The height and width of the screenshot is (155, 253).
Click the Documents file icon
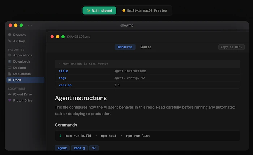pyautogui.click(x=10, y=74)
